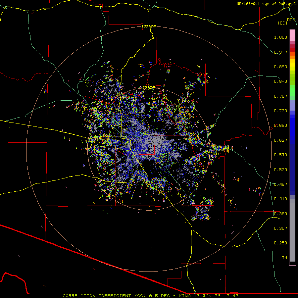Viewport: 298px width, 298px height.
Task: Click the black radar site dot at center
Action: point(149,149)
